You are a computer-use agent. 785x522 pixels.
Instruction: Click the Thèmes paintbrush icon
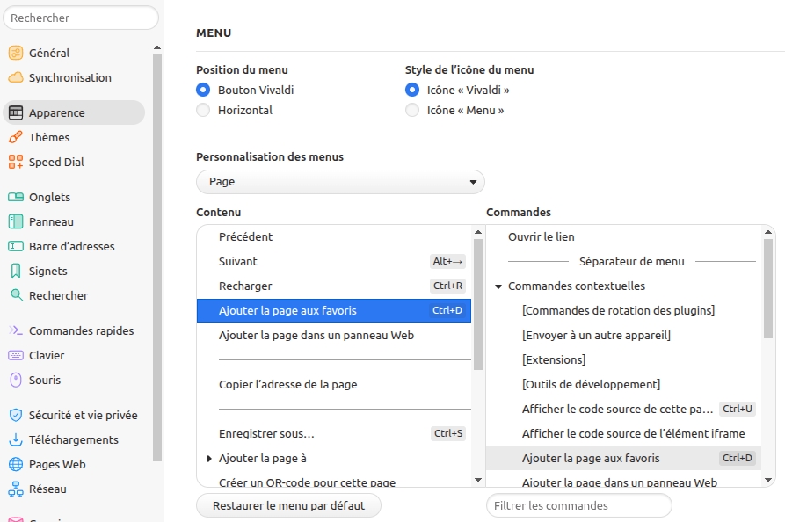click(15, 137)
